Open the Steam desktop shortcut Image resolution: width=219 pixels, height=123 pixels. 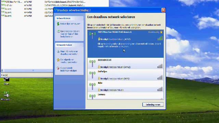click(x=6, y=81)
